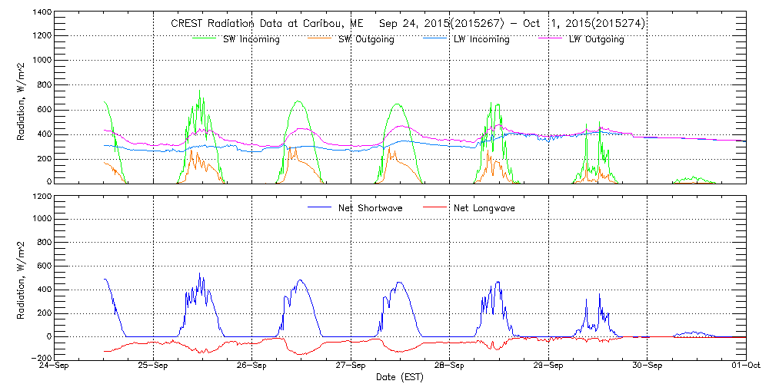The image size is (769, 384).
Task: Click the 30-Sep date tick label
Action: pos(647,366)
